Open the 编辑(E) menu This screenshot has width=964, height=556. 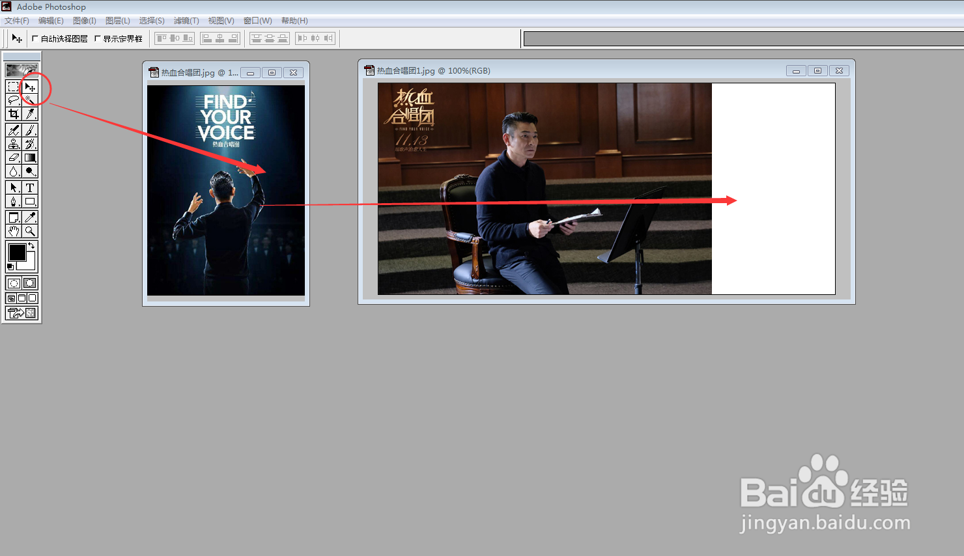pos(51,21)
